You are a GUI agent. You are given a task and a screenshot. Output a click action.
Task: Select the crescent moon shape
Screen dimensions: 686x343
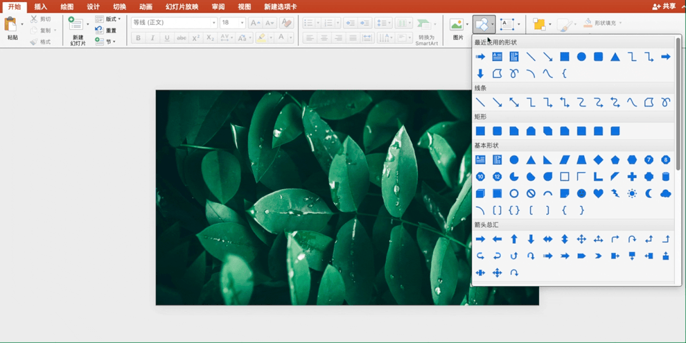tap(649, 193)
